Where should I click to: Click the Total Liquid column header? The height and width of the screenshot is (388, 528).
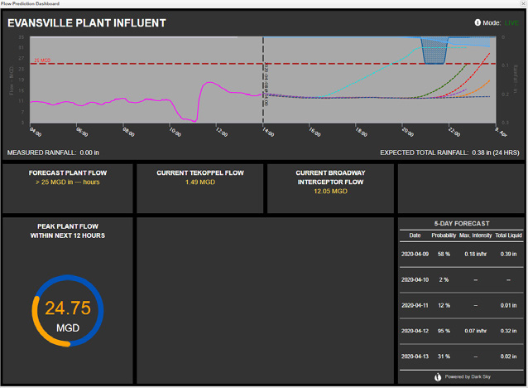point(508,235)
